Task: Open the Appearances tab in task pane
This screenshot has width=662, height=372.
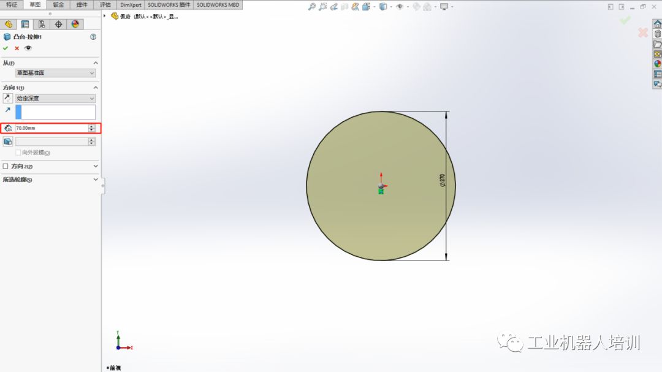Action: coord(658,64)
